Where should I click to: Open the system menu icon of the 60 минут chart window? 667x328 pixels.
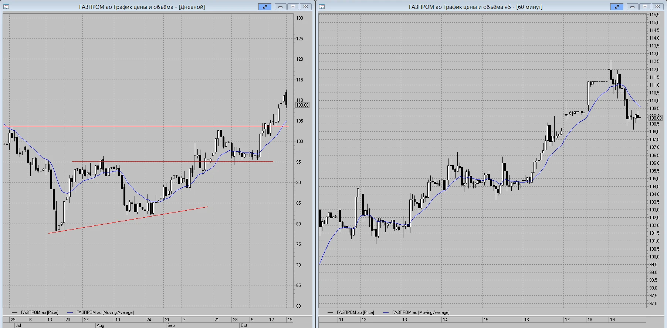click(322, 7)
